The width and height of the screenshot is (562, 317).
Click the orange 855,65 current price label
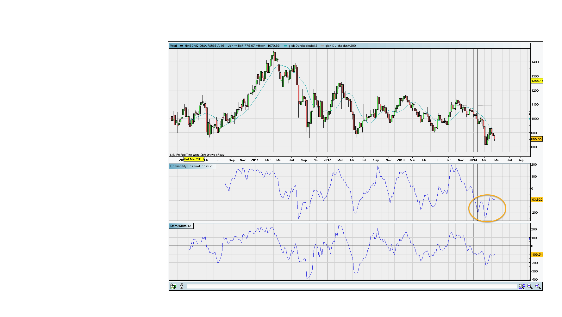point(536,139)
